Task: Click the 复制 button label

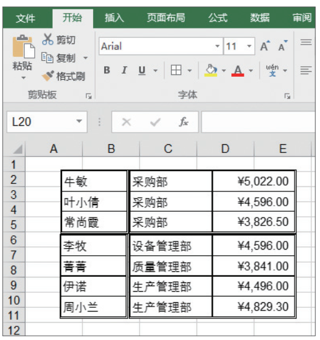Action: [66, 58]
